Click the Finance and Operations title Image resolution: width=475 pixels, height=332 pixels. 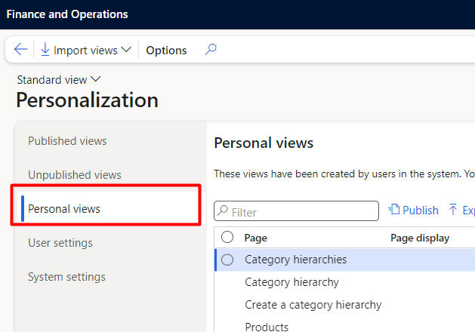click(x=67, y=14)
